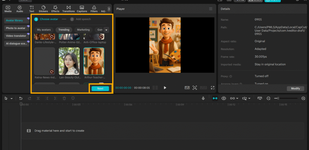Expand the preview axis dropdown
Viewport: 309px width, 150px height.
249,98
